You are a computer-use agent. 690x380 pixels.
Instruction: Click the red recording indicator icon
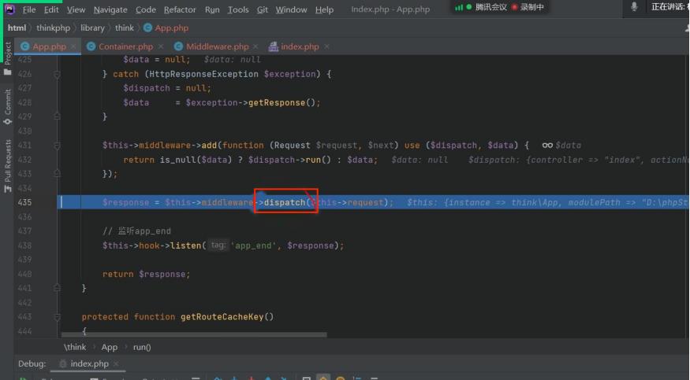coord(514,7)
